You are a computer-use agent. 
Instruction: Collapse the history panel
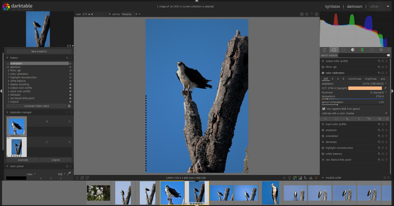click(7, 58)
